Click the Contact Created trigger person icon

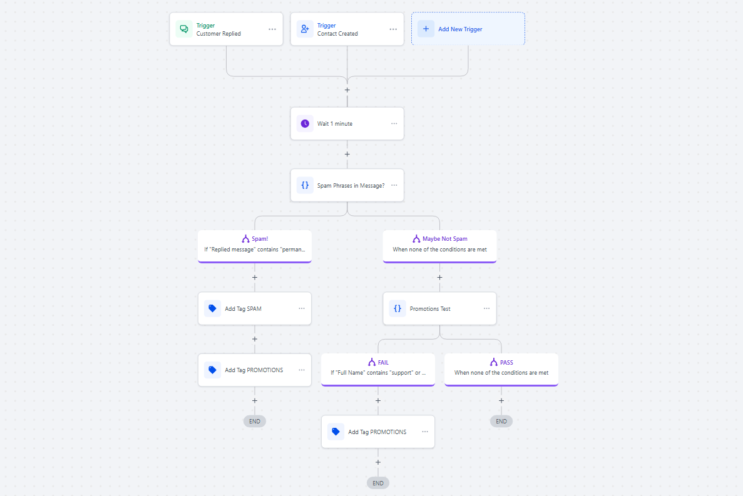pyautogui.click(x=305, y=29)
